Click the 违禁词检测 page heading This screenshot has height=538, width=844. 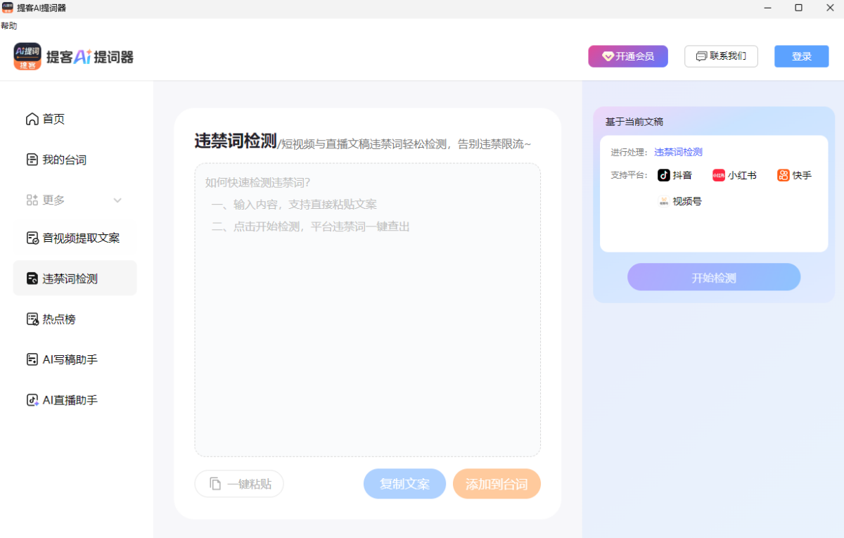pos(236,141)
